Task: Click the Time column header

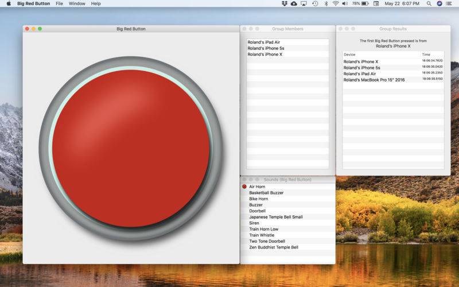Action: point(432,55)
